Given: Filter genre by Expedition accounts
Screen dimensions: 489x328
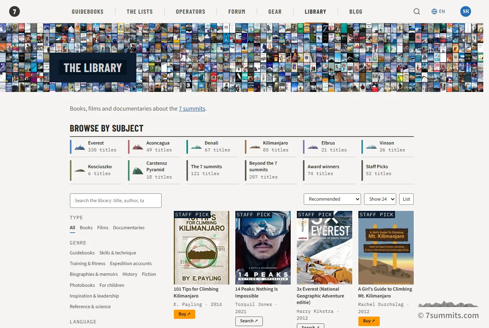Looking at the screenshot, I should [131, 264].
